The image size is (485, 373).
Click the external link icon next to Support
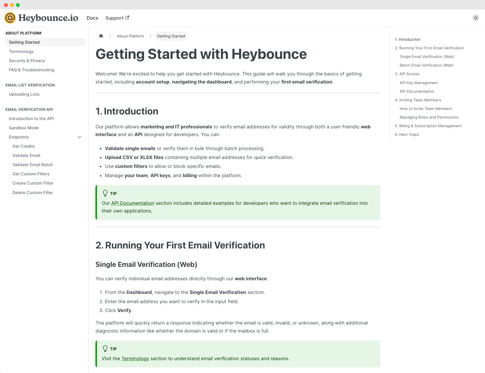[x=127, y=18]
